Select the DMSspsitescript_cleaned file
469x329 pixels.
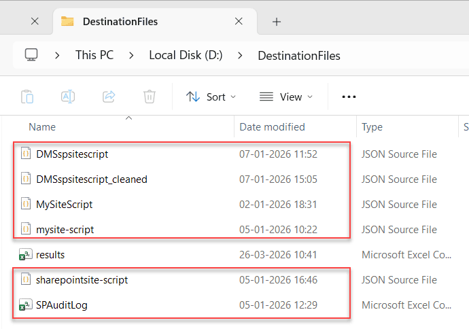pyautogui.click(x=92, y=179)
